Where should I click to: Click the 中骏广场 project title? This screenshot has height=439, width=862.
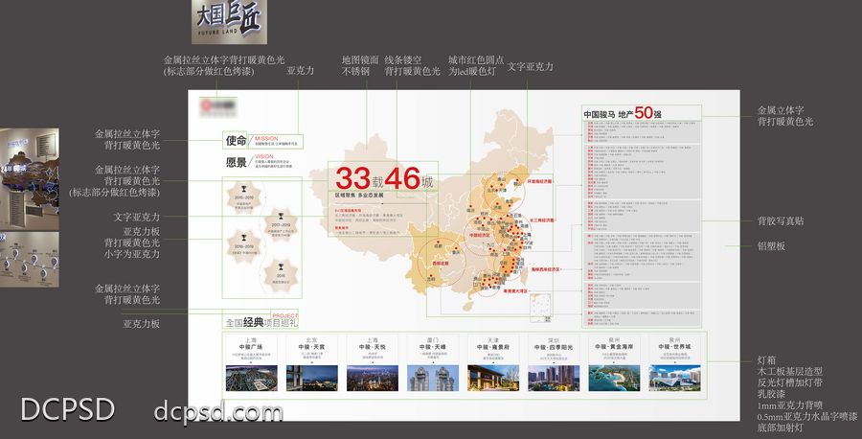tap(251, 347)
